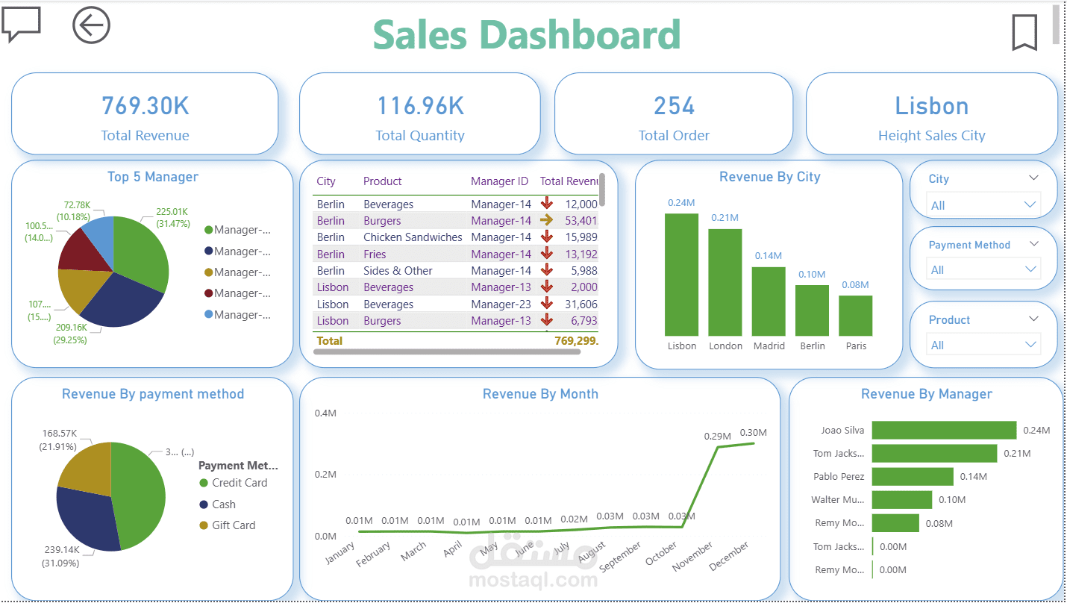
Task: Click the red down arrow in Berlin Beverages row
Action: click(x=547, y=203)
